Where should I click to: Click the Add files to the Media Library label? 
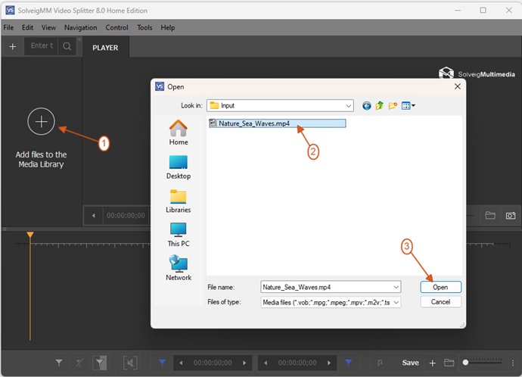[41, 160]
